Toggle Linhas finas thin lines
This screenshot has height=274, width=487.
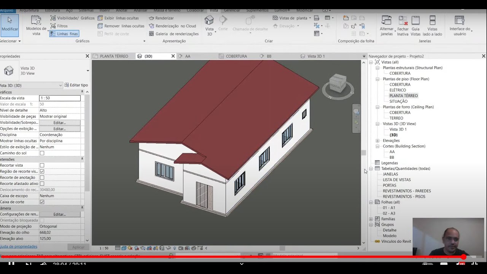64,34
